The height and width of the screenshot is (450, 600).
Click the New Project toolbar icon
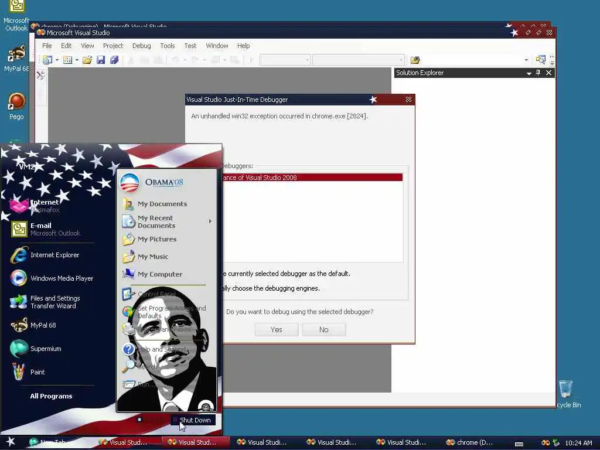(x=47, y=60)
